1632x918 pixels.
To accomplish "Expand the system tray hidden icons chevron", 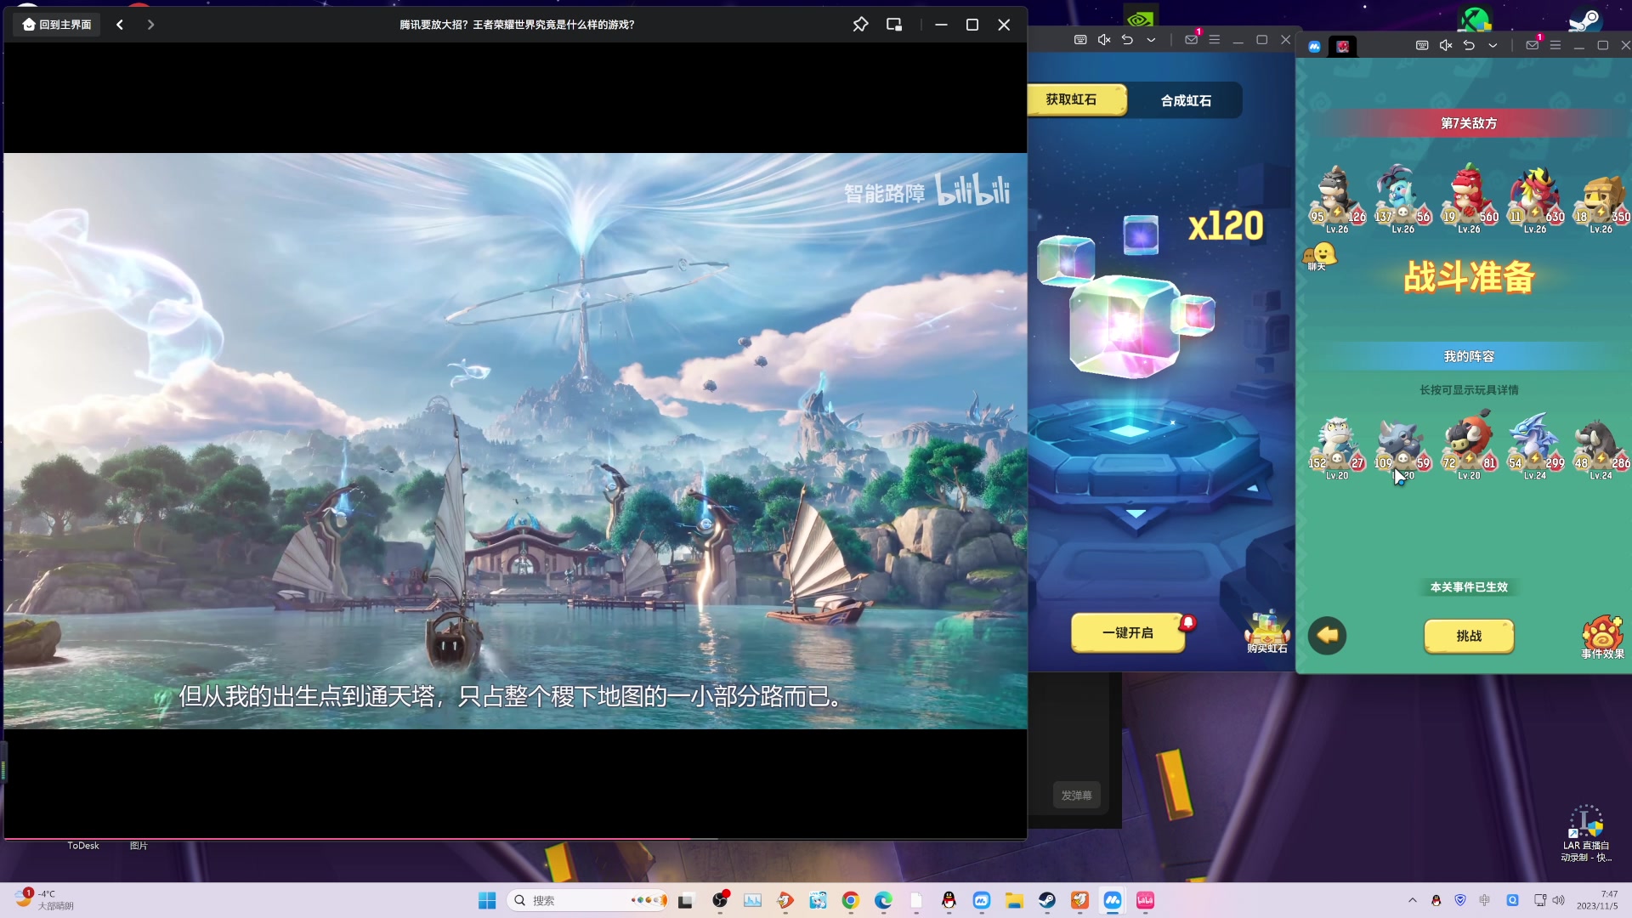I will pyautogui.click(x=1413, y=900).
